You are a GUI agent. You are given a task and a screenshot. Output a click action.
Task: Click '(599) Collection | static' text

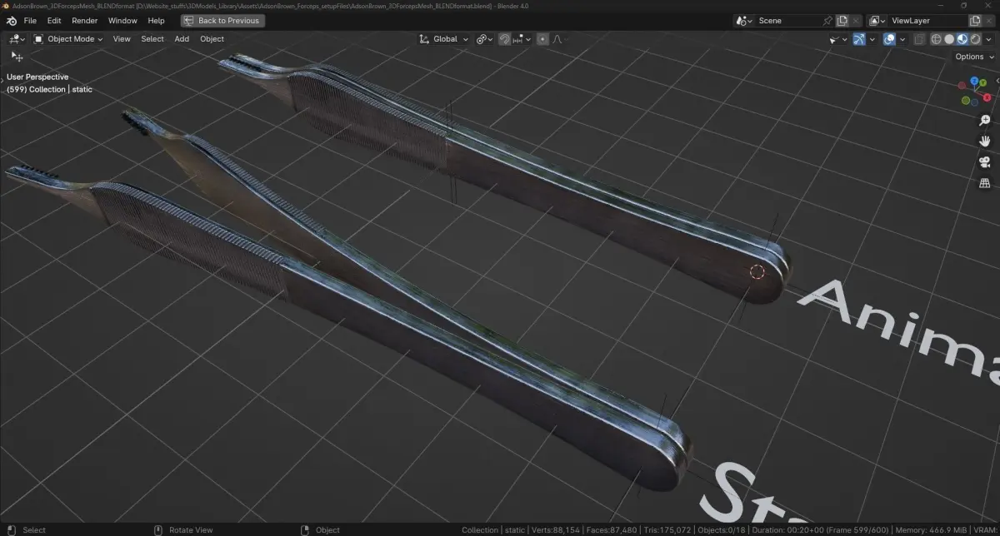coord(49,89)
